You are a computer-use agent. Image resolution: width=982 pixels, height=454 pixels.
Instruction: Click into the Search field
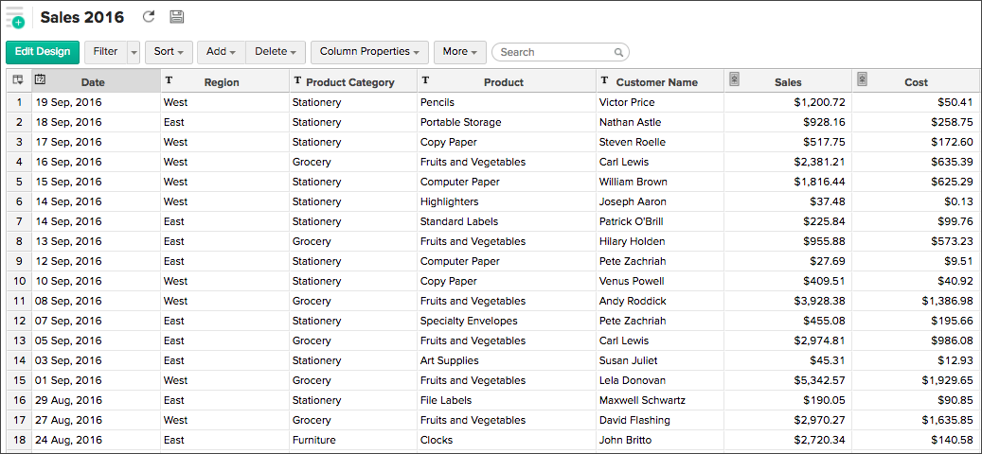(555, 53)
